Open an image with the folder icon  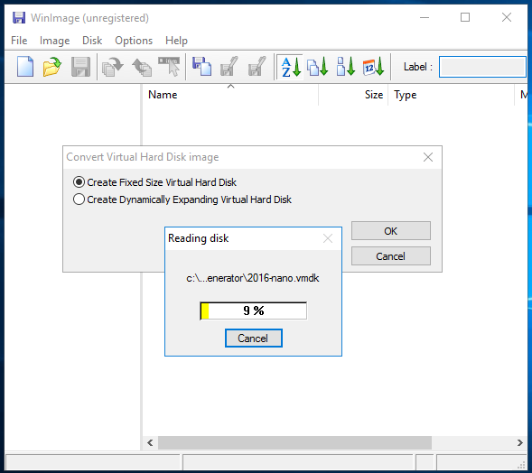click(x=51, y=67)
